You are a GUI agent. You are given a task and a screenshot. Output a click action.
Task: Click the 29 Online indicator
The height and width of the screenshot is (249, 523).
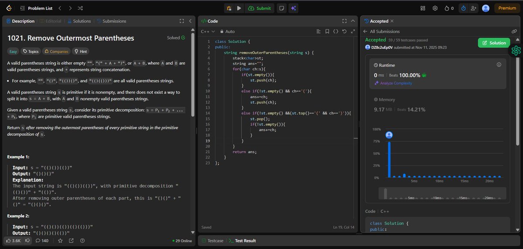tap(182, 240)
